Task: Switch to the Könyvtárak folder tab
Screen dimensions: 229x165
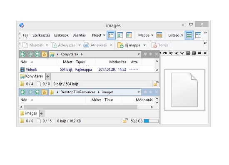Action: pos(32,76)
